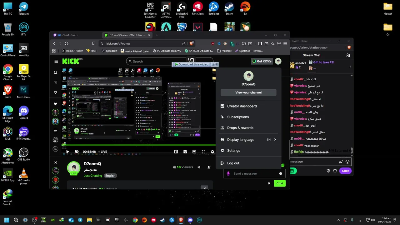The image size is (400, 225).
Task: Open emote picker in Kick message box
Action: coord(281,173)
